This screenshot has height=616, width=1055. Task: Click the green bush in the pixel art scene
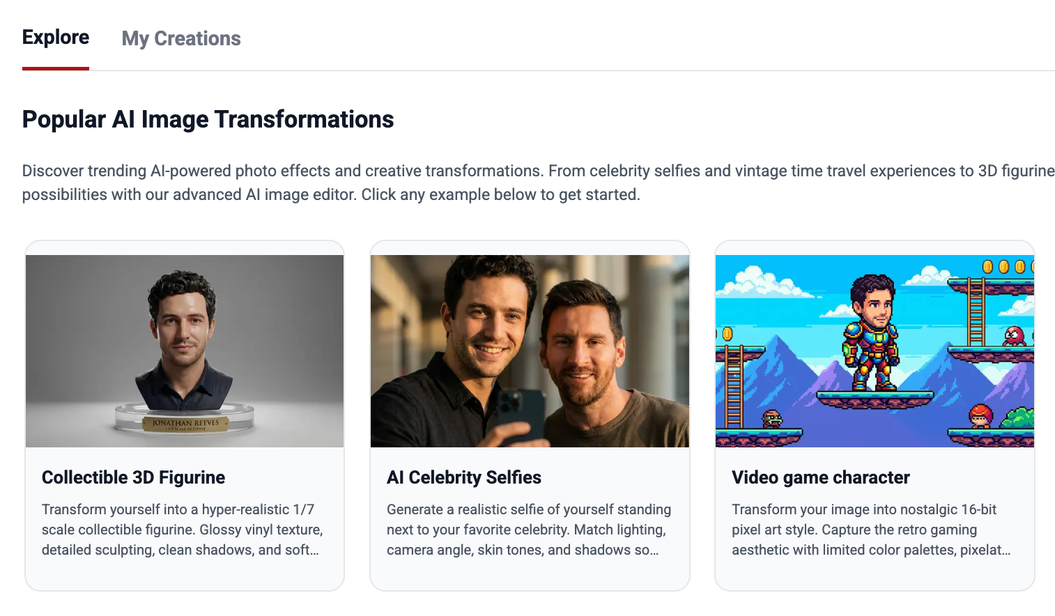[x=1019, y=418]
